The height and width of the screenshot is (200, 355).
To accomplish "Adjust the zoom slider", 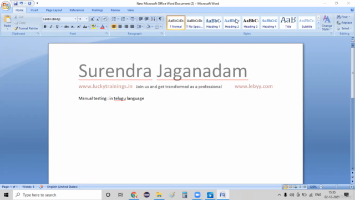I will (x=337, y=187).
